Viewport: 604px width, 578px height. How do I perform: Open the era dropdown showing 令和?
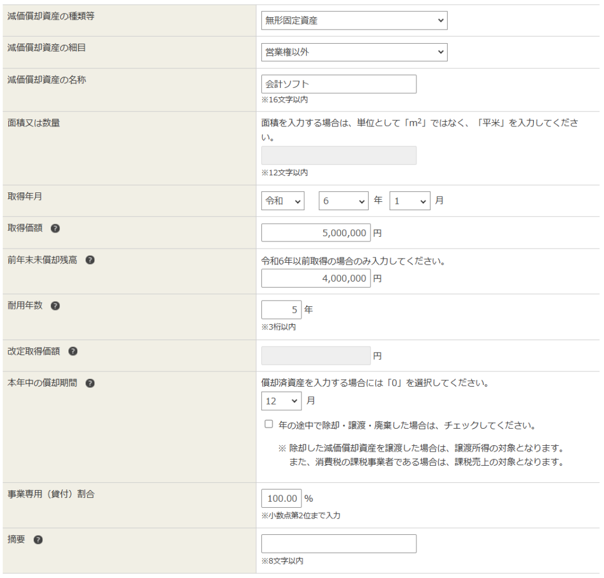point(283,201)
